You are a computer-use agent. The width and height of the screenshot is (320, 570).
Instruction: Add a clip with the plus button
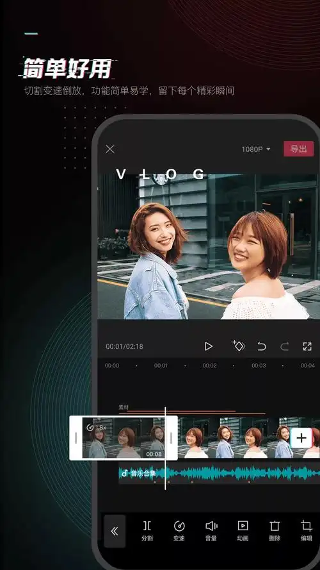pos(301,438)
